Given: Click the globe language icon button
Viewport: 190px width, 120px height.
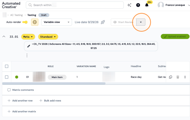Looking at the screenshot, I should (35, 22).
